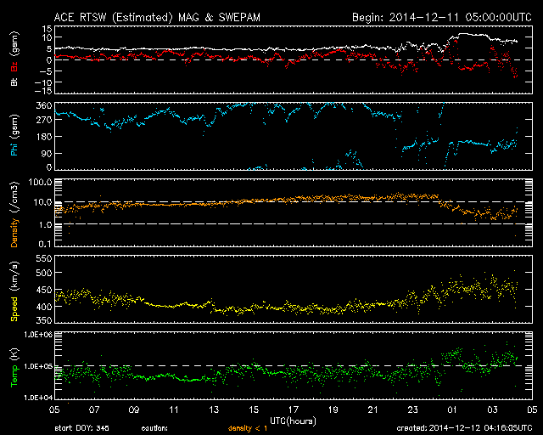
Task: Click the 'caution:' footer label
Action: pyautogui.click(x=154, y=428)
